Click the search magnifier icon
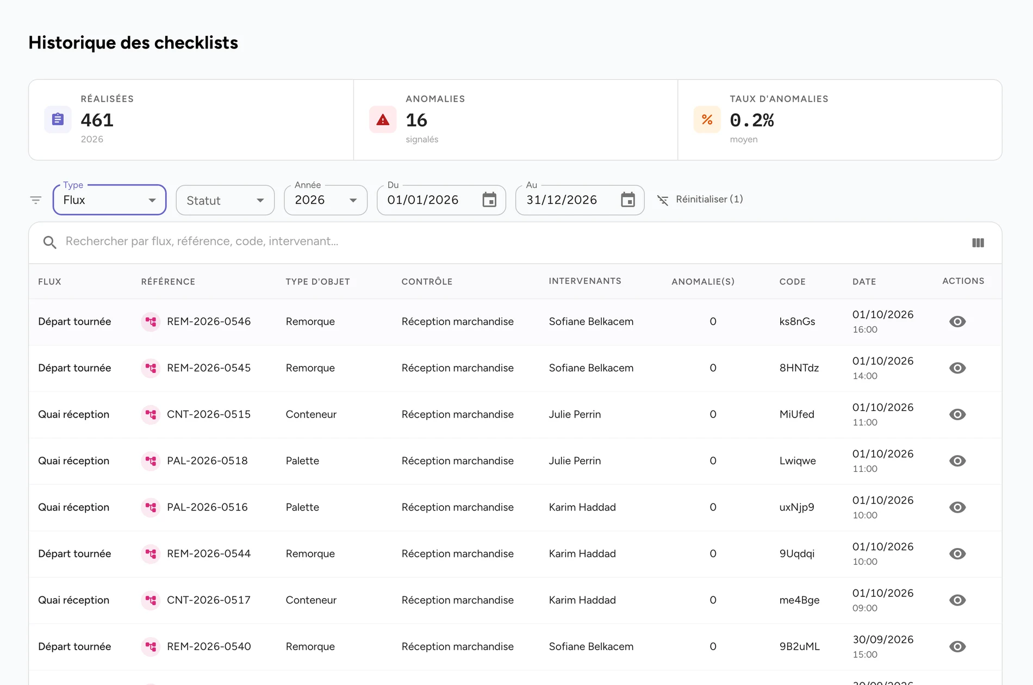This screenshot has height=685, width=1033. [x=49, y=242]
